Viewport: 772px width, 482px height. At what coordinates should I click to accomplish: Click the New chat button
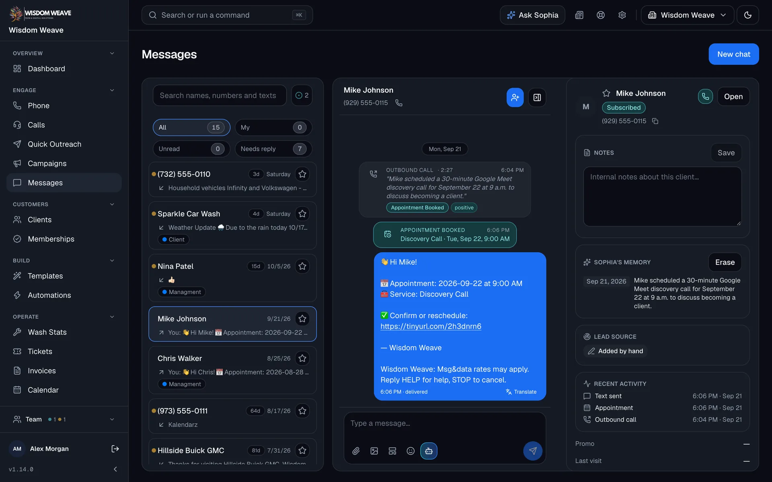(733, 54)
